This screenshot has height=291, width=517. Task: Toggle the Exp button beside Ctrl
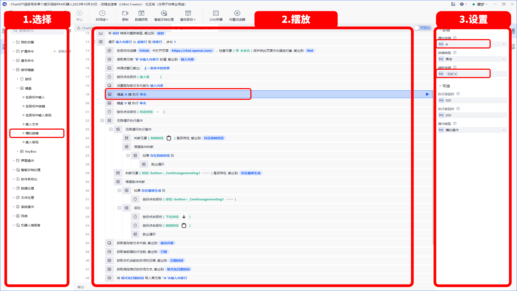click(441, 74)
